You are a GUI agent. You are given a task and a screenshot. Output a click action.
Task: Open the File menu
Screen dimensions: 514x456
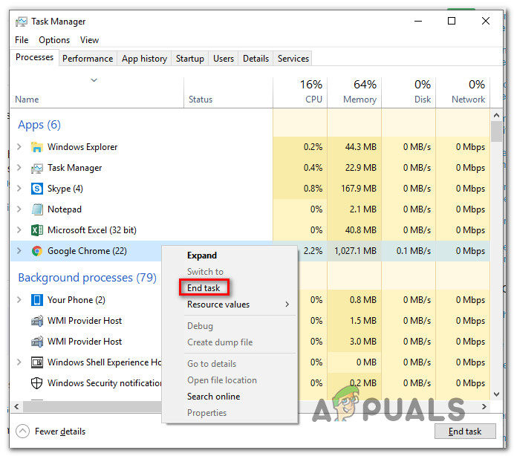(x=22, y=40)
